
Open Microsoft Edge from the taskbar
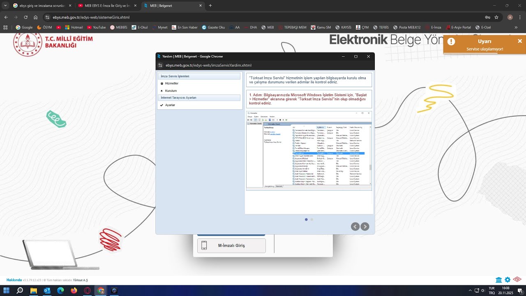pos(60,291)
